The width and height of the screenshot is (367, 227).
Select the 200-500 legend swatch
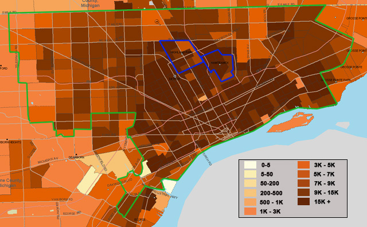click(250, 193)
